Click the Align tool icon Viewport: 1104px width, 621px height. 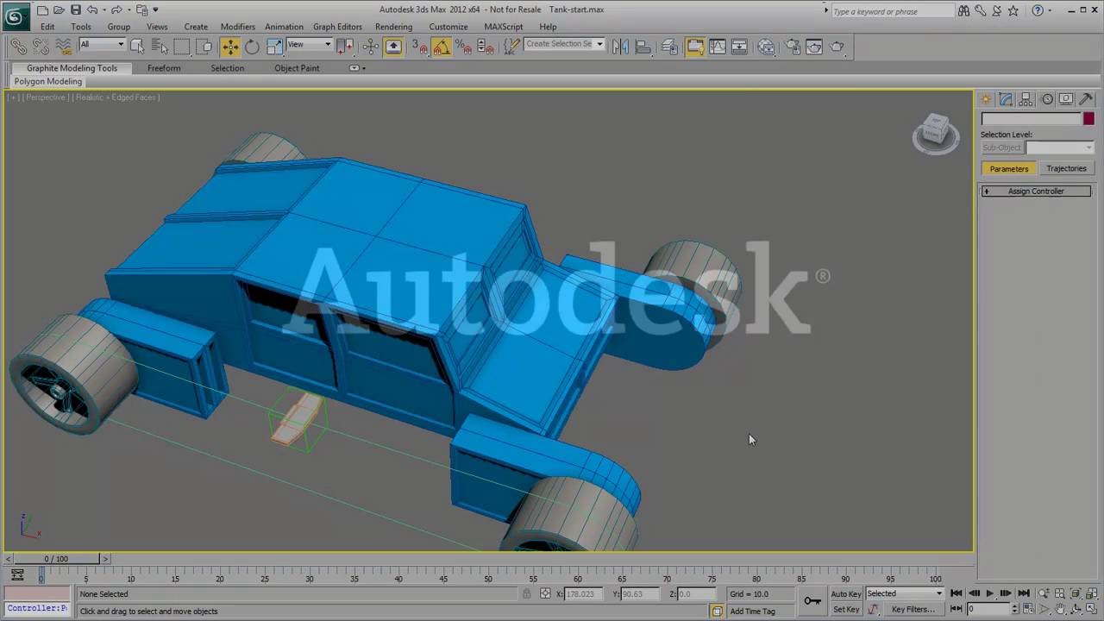[643, 47]
